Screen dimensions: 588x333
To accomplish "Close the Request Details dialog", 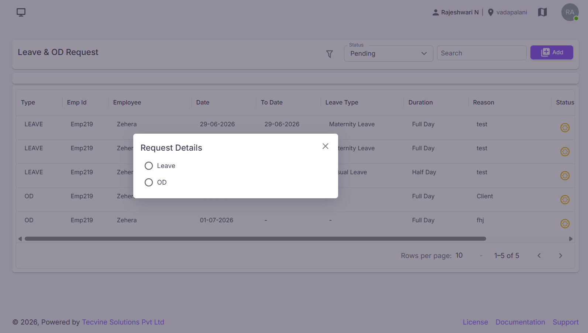I will coord(325,146).
